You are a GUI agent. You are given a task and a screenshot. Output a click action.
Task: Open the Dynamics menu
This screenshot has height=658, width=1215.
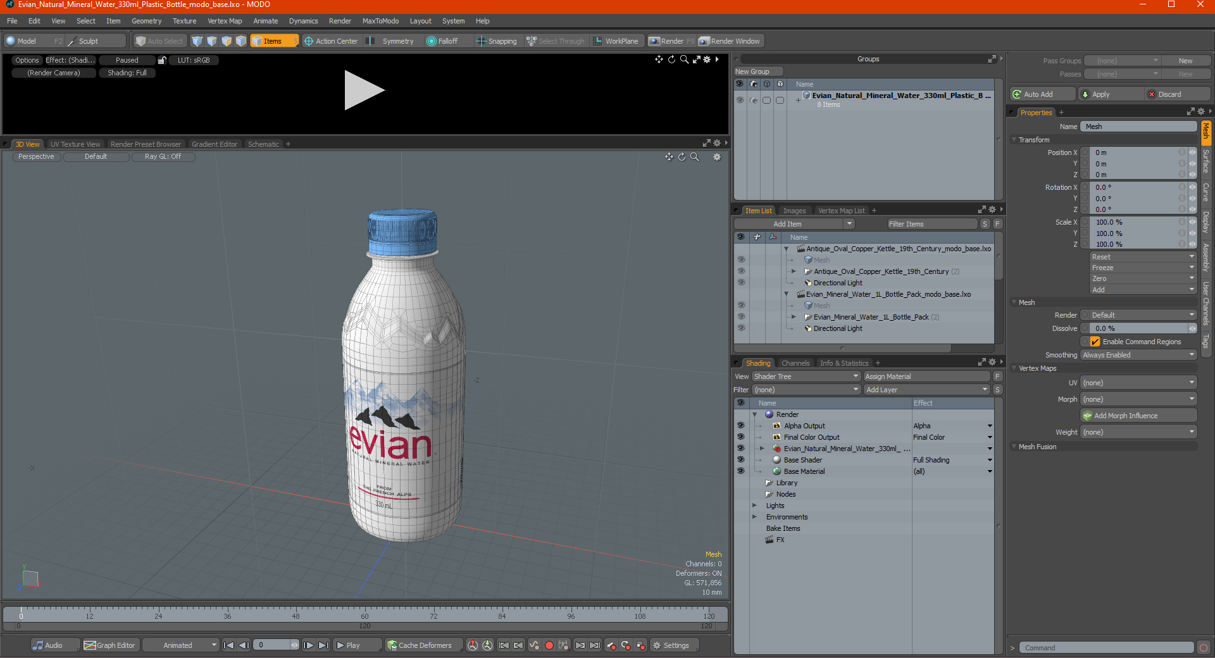[x=303, y=21]
